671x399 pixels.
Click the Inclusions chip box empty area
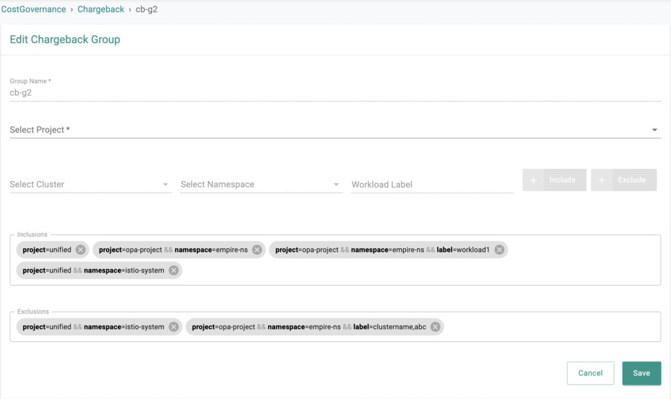419,272
